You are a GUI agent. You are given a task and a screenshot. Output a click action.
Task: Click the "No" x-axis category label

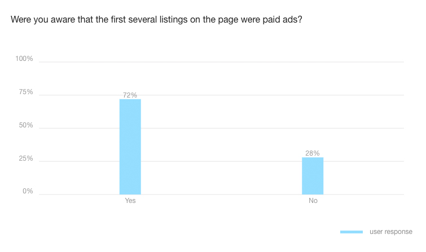point(313,201)
